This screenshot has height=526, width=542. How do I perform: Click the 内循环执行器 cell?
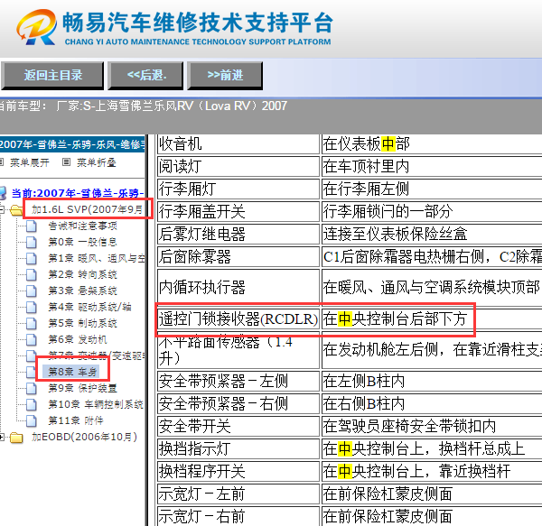(x=238, y=287)
